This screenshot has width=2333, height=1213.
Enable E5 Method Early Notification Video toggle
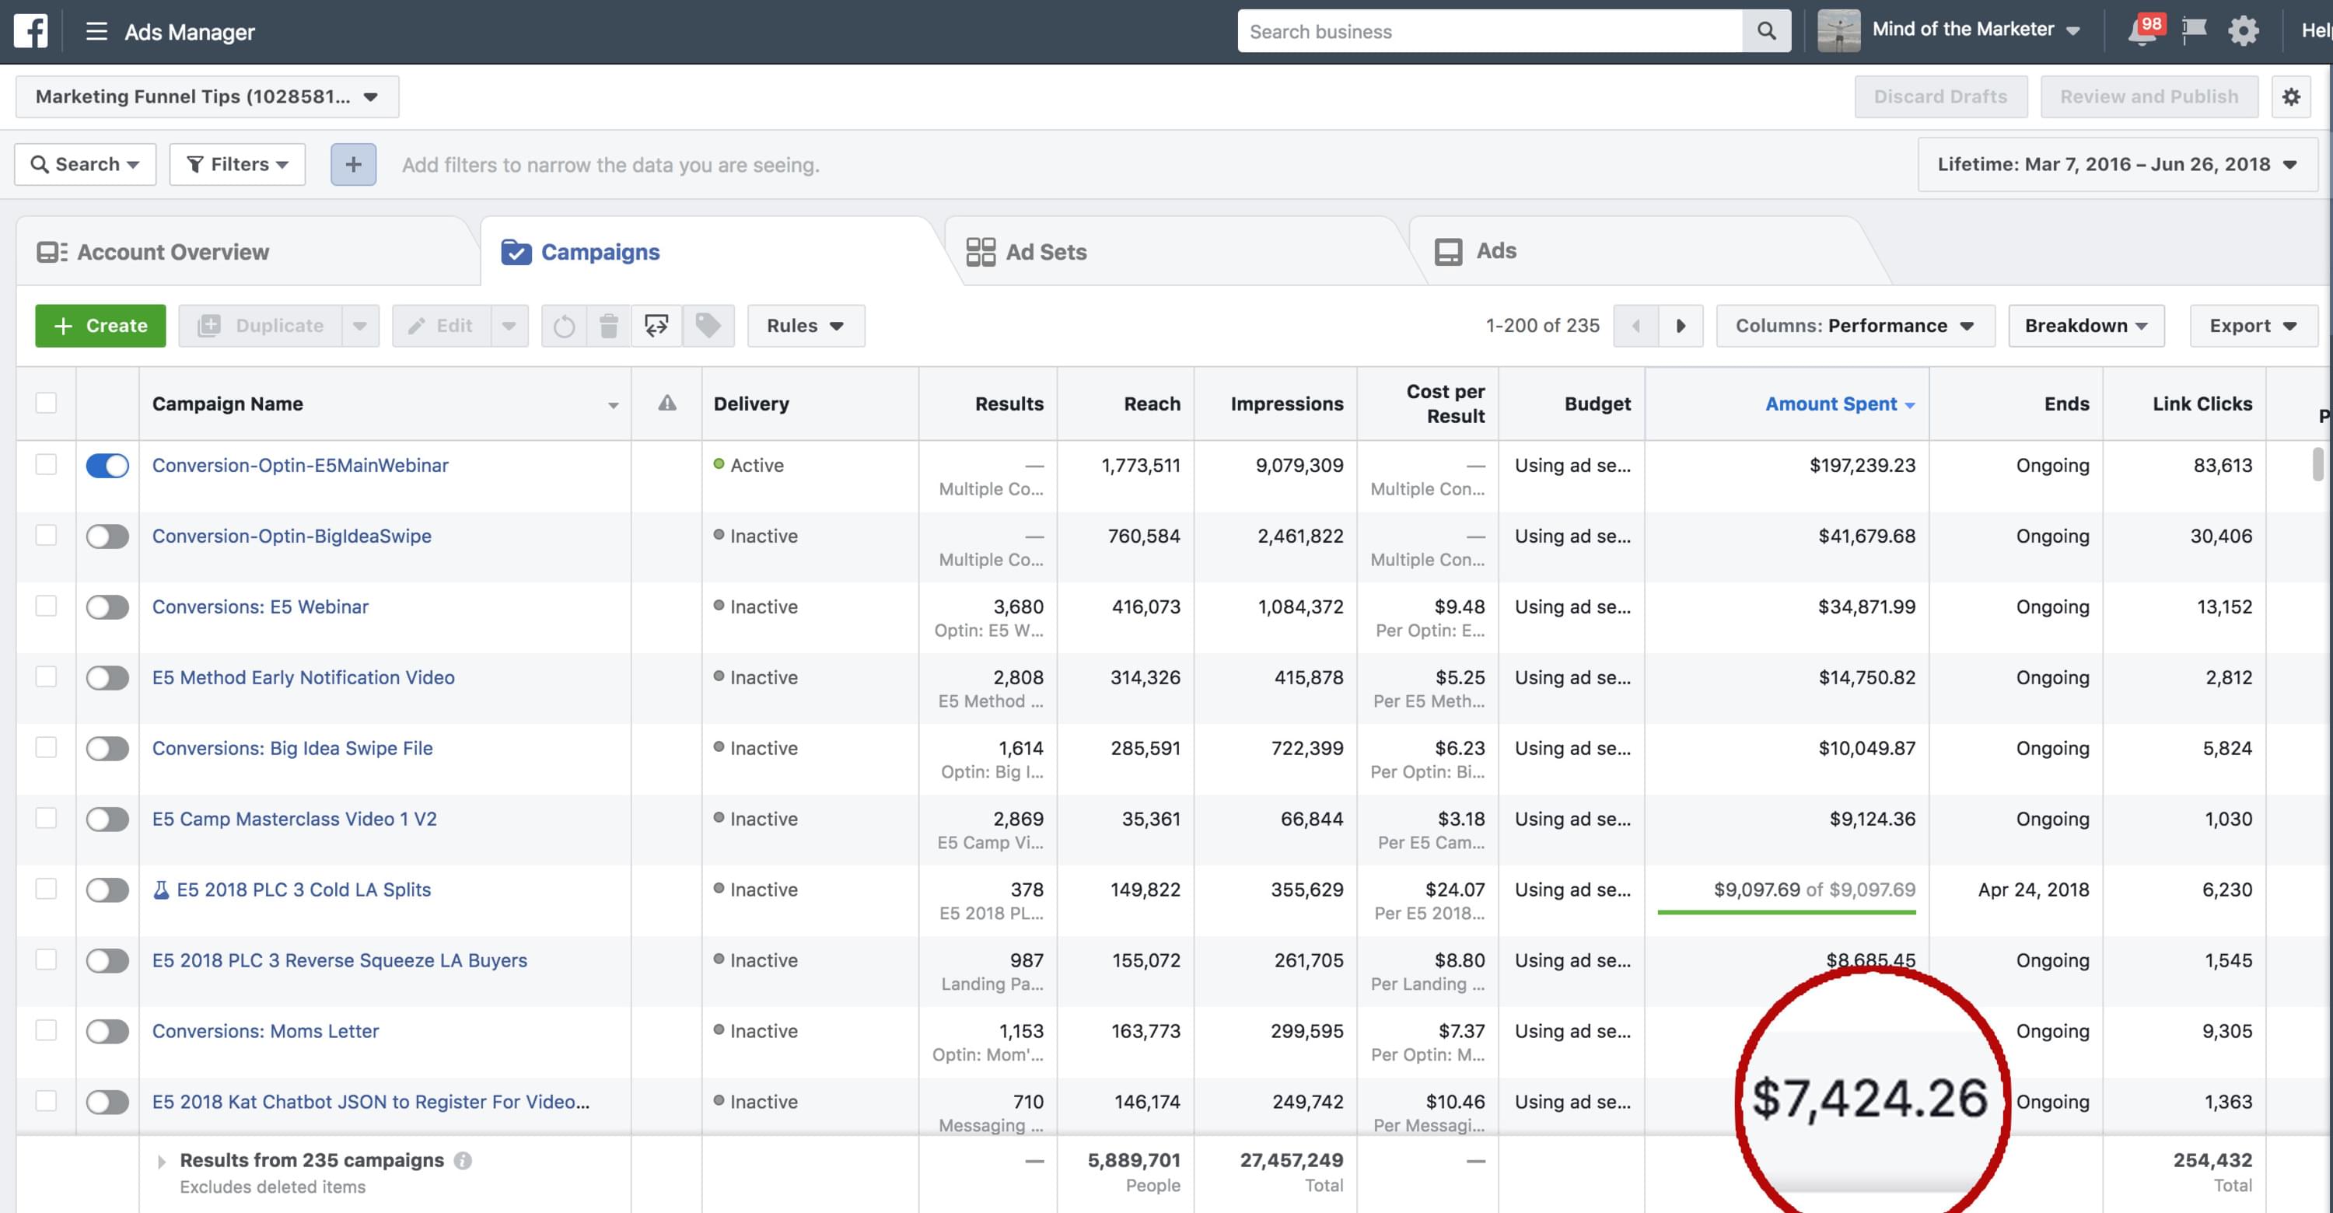coord(108,677)
